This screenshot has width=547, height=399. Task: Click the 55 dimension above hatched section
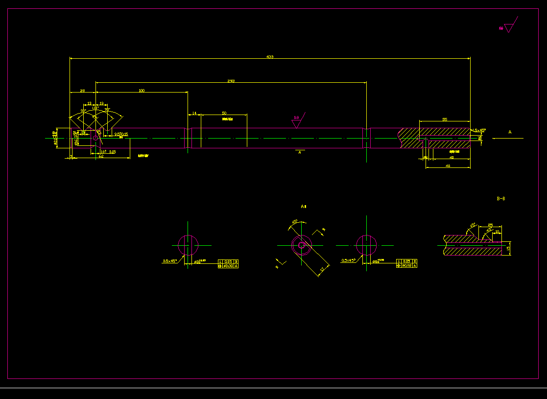pos(445,119)
